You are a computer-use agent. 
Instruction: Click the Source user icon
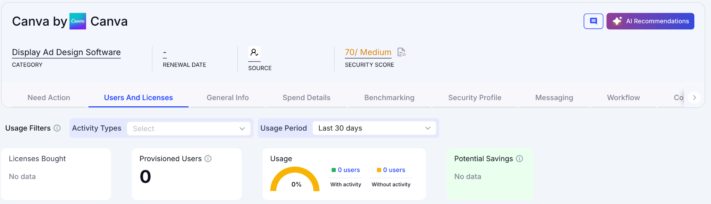click(x=254, y=53)
